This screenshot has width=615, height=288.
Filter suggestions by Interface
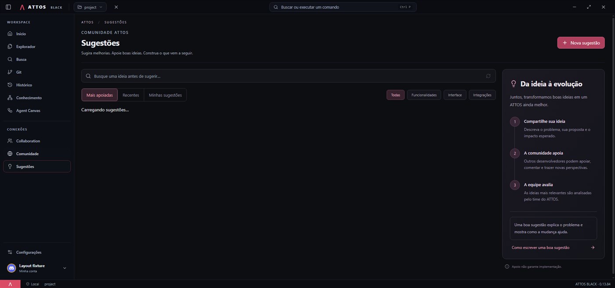(455, 95)
